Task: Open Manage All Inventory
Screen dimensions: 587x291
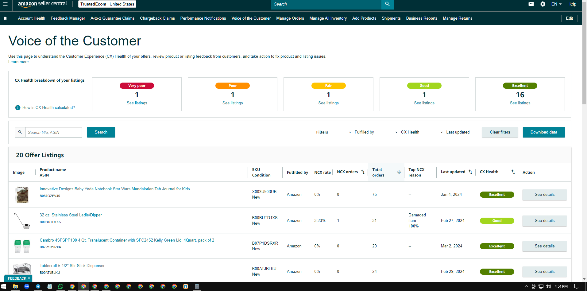Action: coord(328,18)
